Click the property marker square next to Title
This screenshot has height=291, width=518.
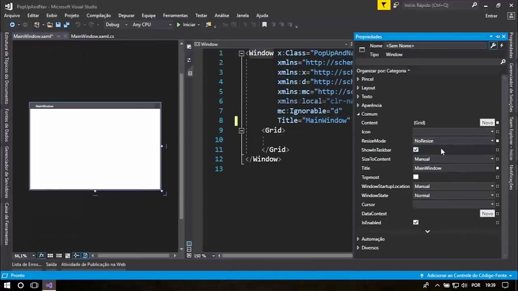click(497, 169)
